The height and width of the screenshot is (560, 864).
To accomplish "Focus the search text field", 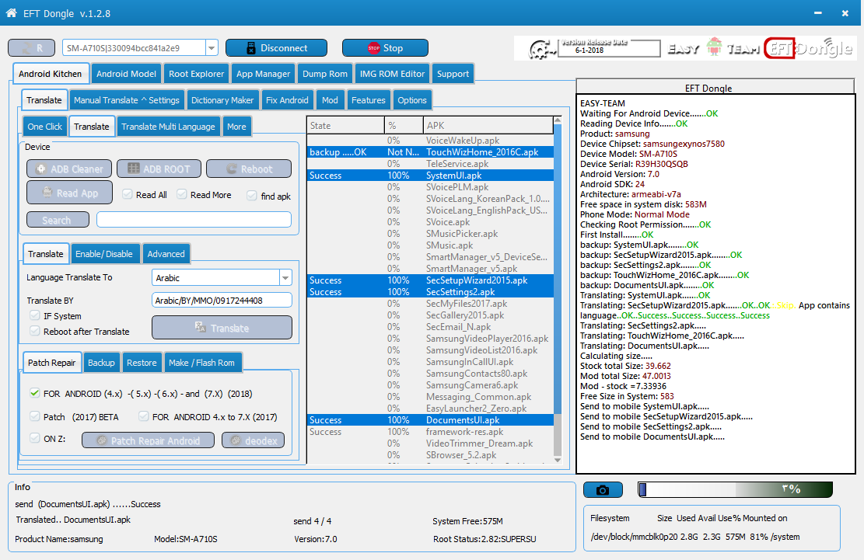I will (194, 220).
